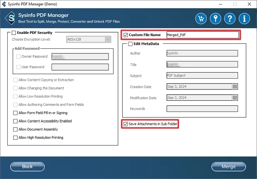Click the User Password field

click(80, 67)
